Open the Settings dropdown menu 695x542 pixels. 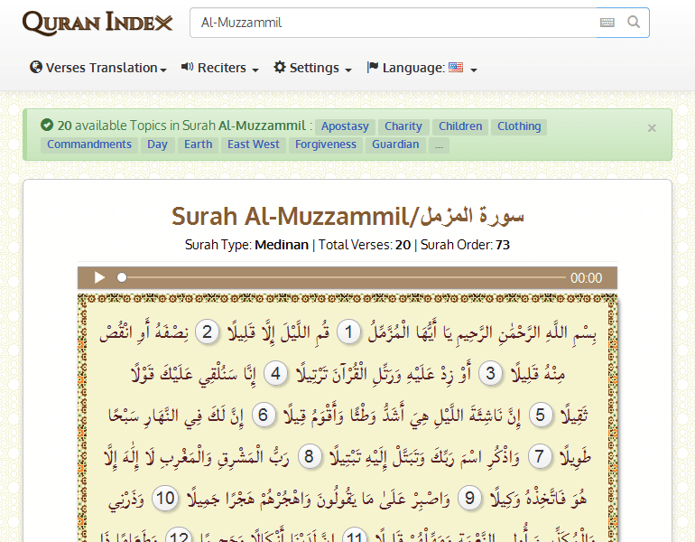(312, 68)
